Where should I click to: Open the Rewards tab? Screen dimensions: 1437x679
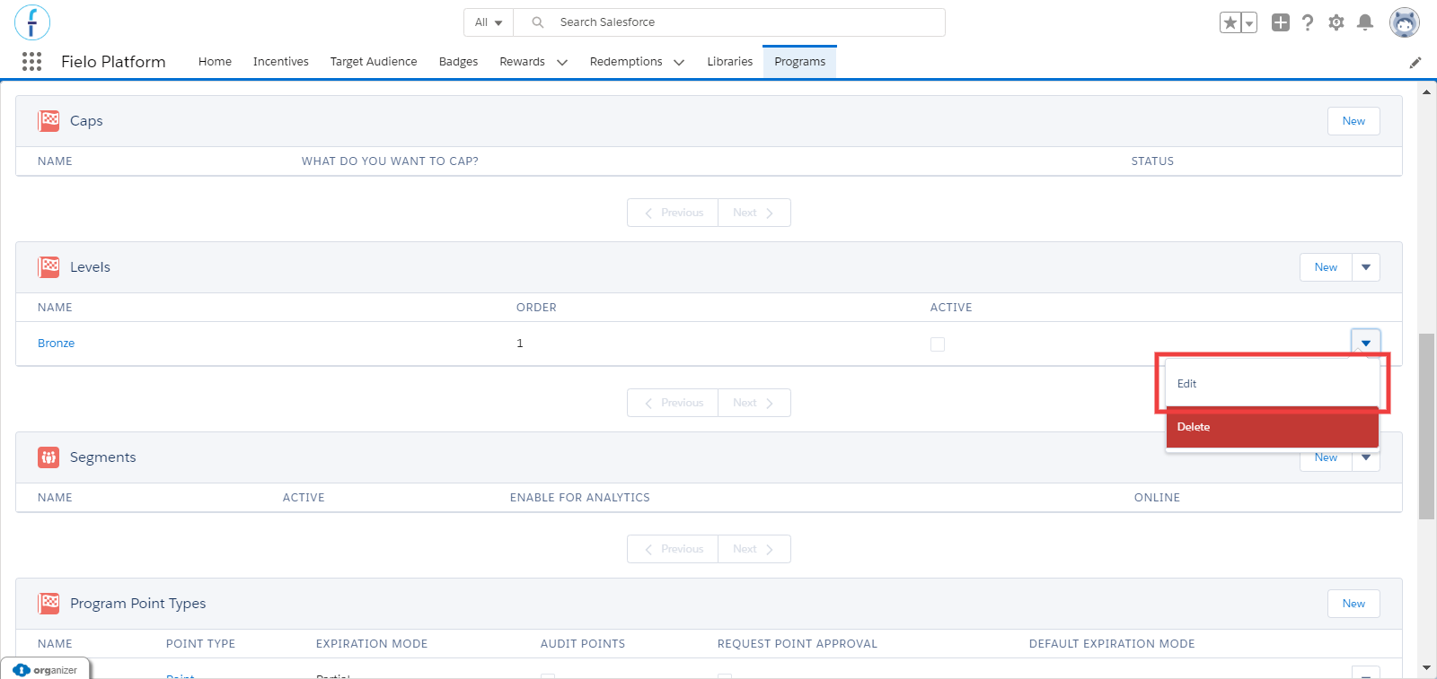[522, 62]
